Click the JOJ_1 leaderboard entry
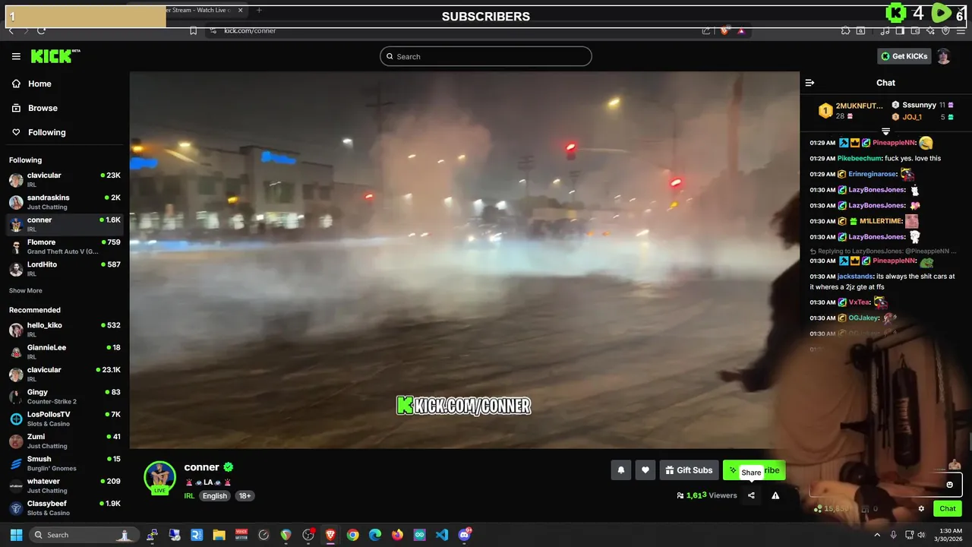972x547 pixels. click(923, 117)
